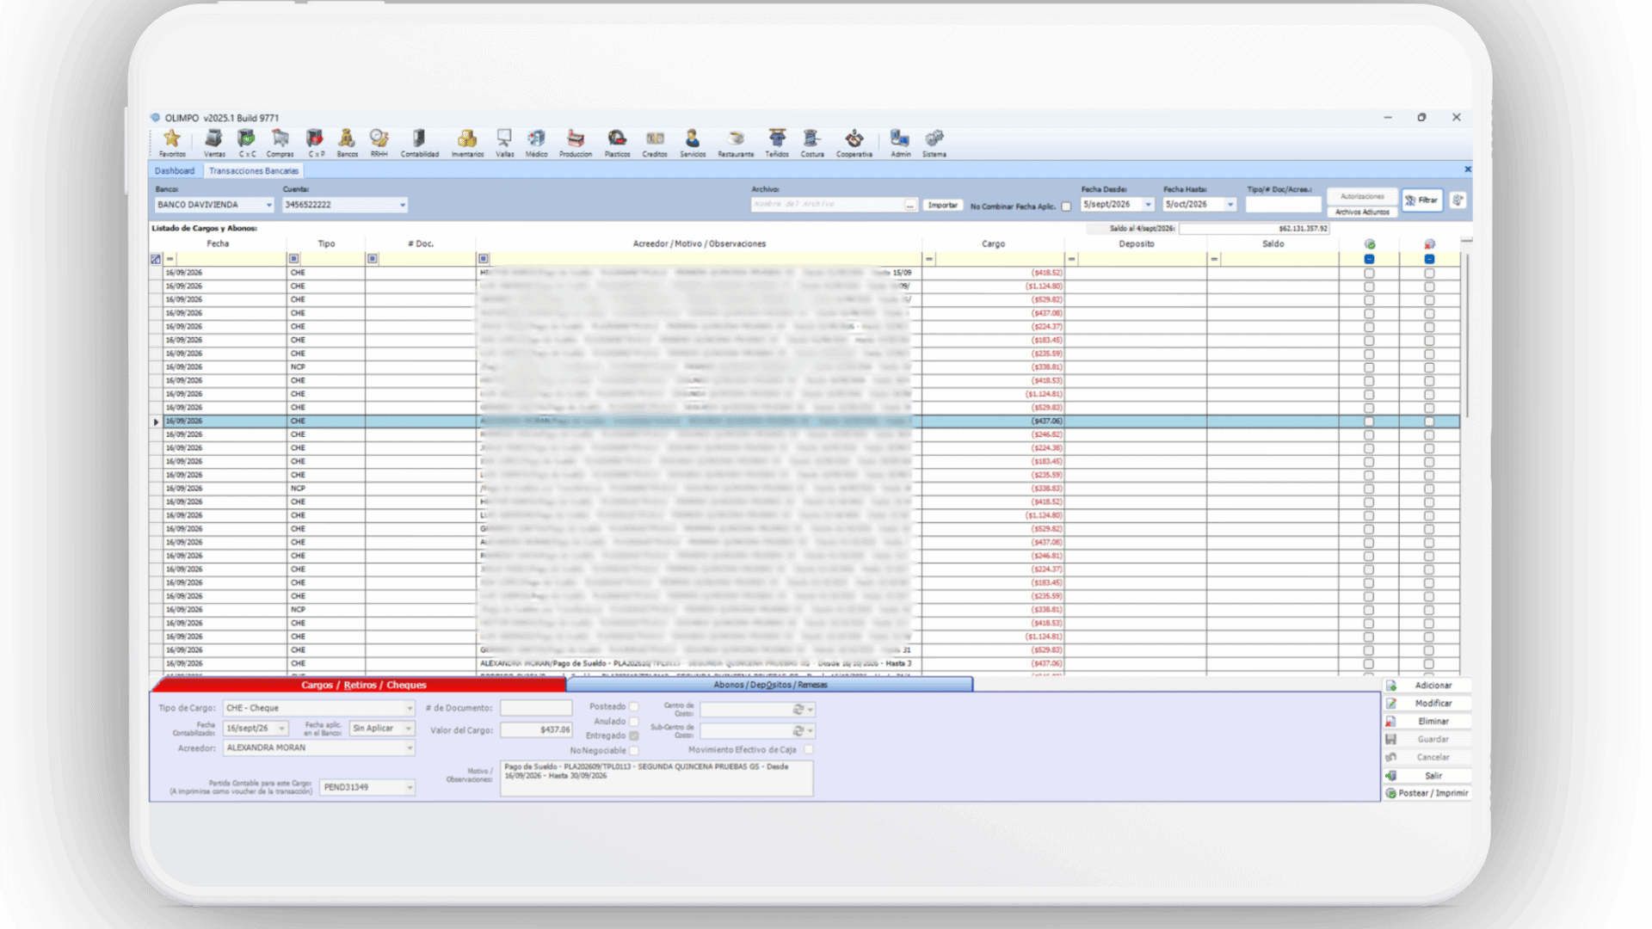The width and height of the screenshot is (1652, 929).
Task: Open the C x C module
Action: pyautogui.click(x=247, y=143)
